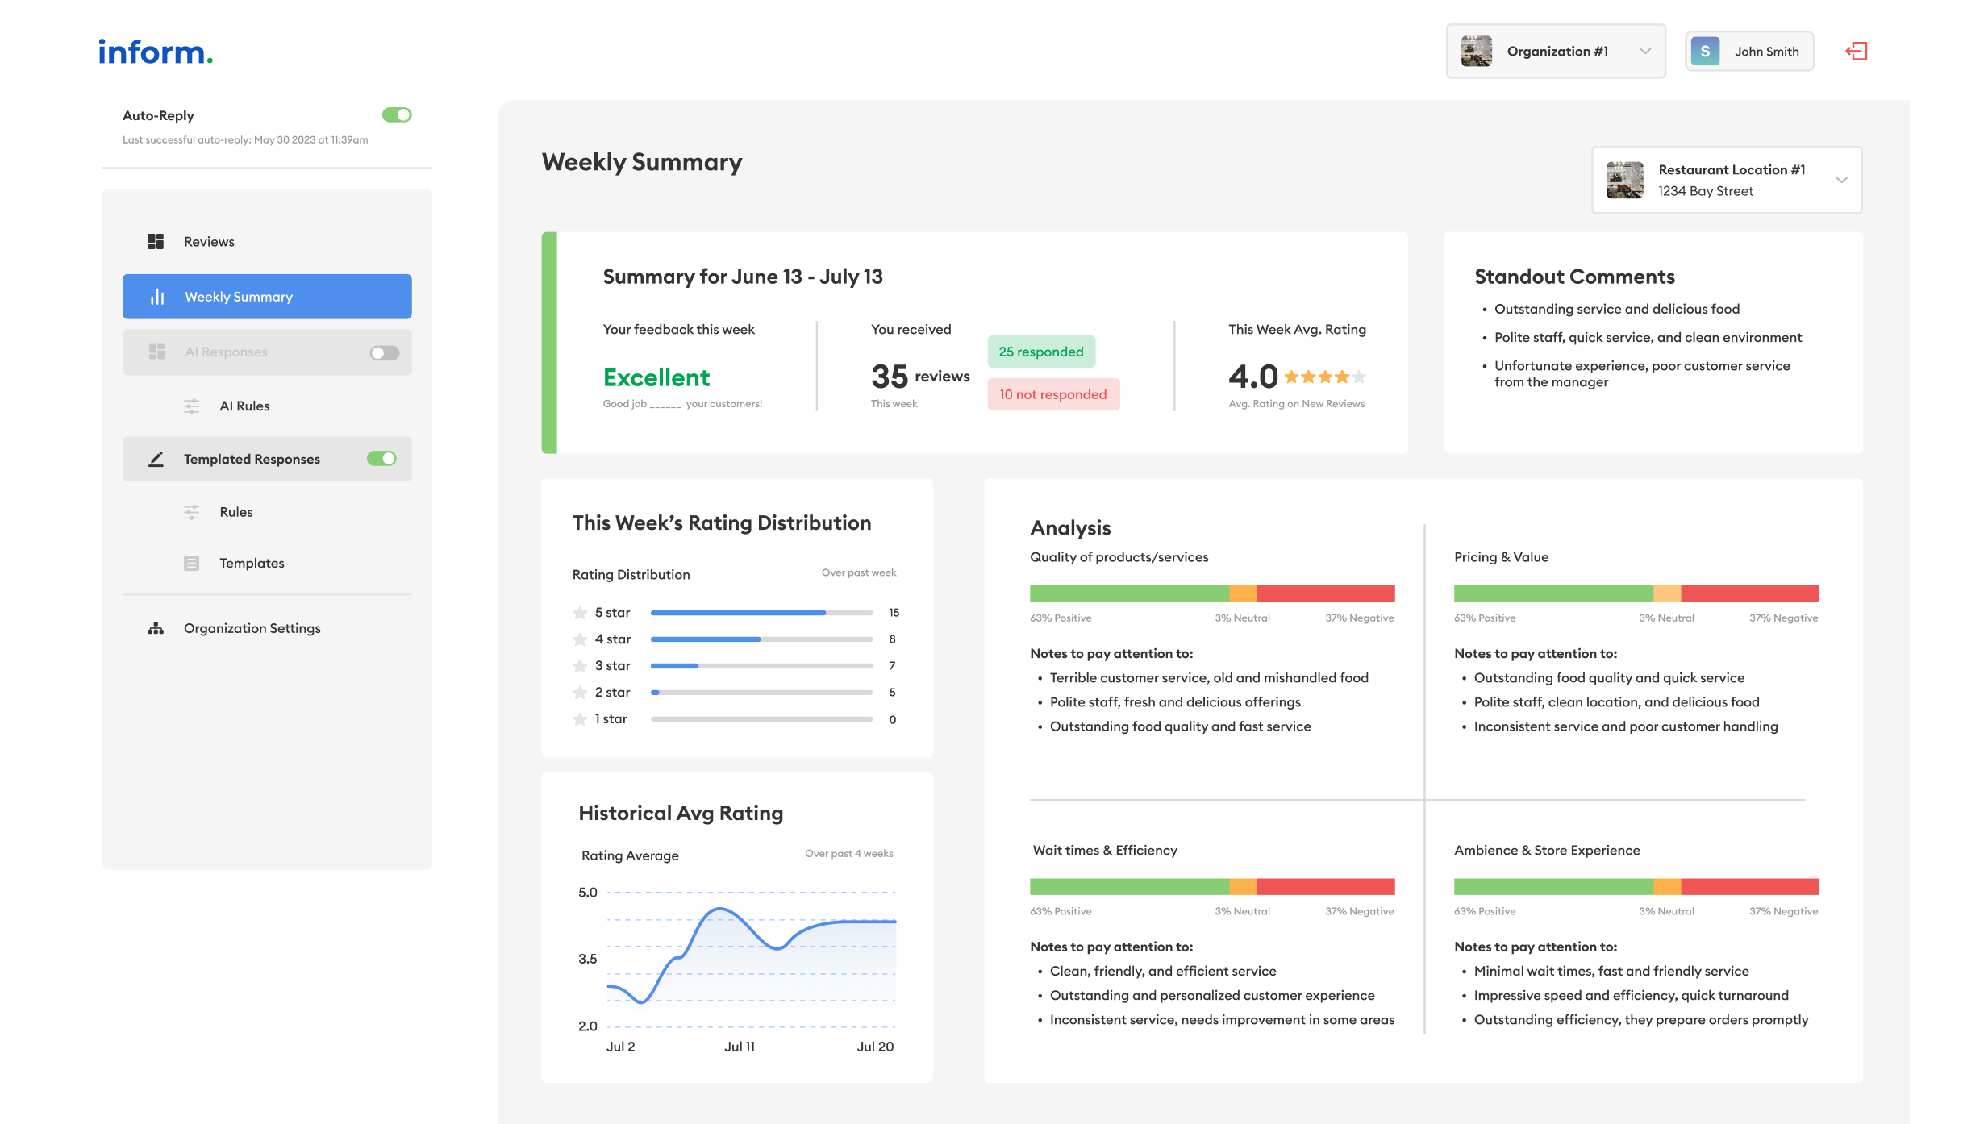
Task: Click the Reviews sidebar icon
Action: (x=155, y=243)
